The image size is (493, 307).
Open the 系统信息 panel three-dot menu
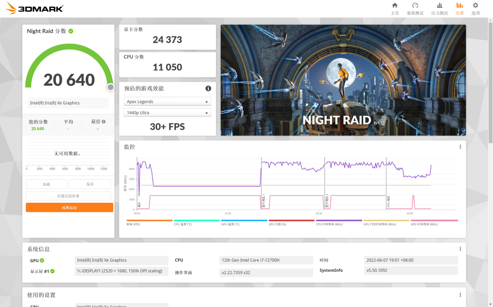pyautogui.click(x=460, y=249)
